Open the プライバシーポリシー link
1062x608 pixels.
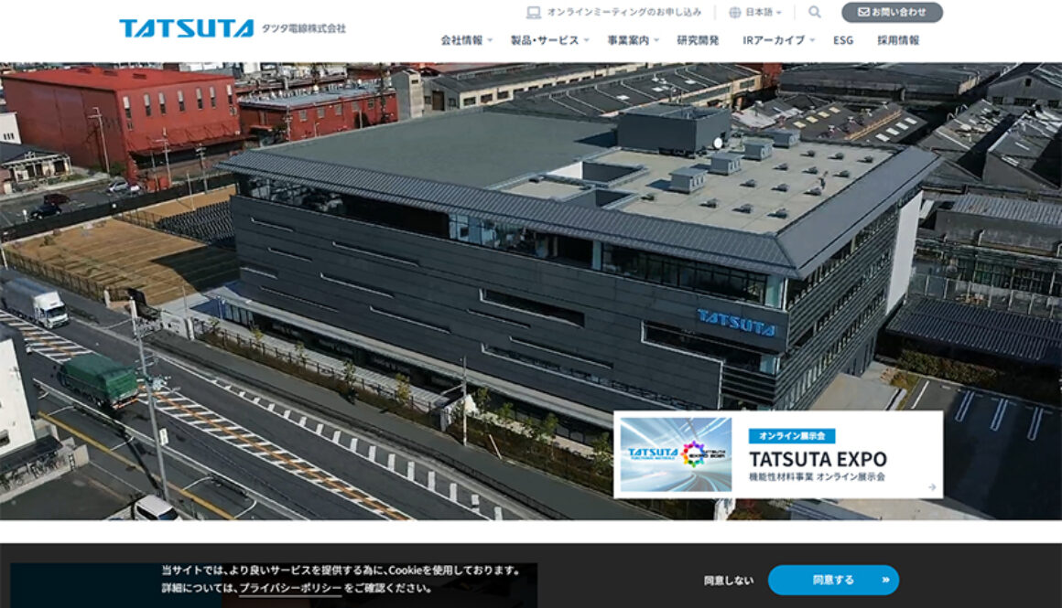click(290, 589)
